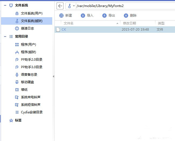Click the ringtone icon for 系统来电铃声
The height and width of the screenshot is (141, 175).
tap(17, 97)
